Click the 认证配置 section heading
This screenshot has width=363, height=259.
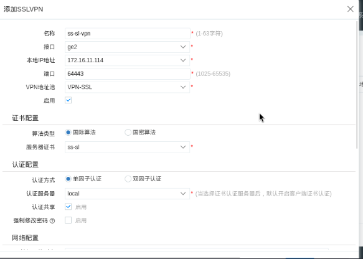[26, 164]
